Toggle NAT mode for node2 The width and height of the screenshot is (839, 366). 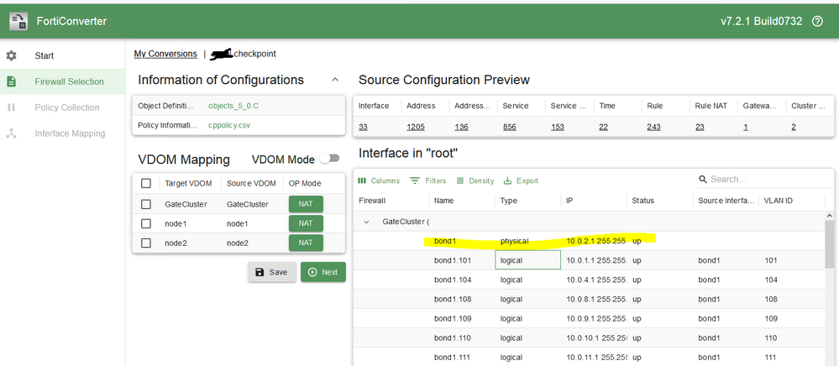point(306,243)
